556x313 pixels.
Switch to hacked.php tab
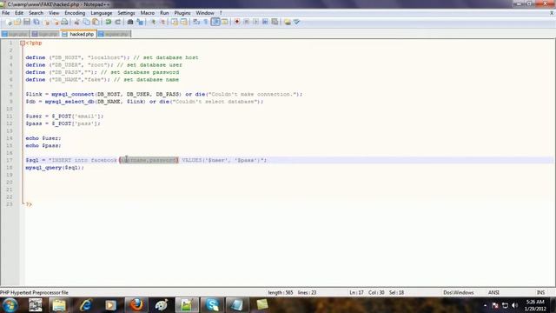[78, 34]
